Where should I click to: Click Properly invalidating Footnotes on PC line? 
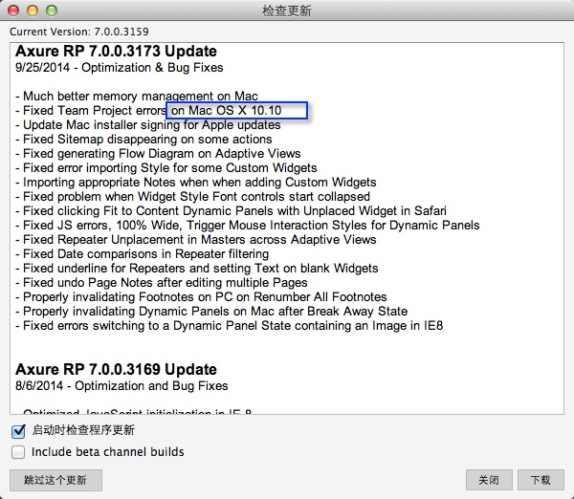pyautogui.click(x=201, y=297)
